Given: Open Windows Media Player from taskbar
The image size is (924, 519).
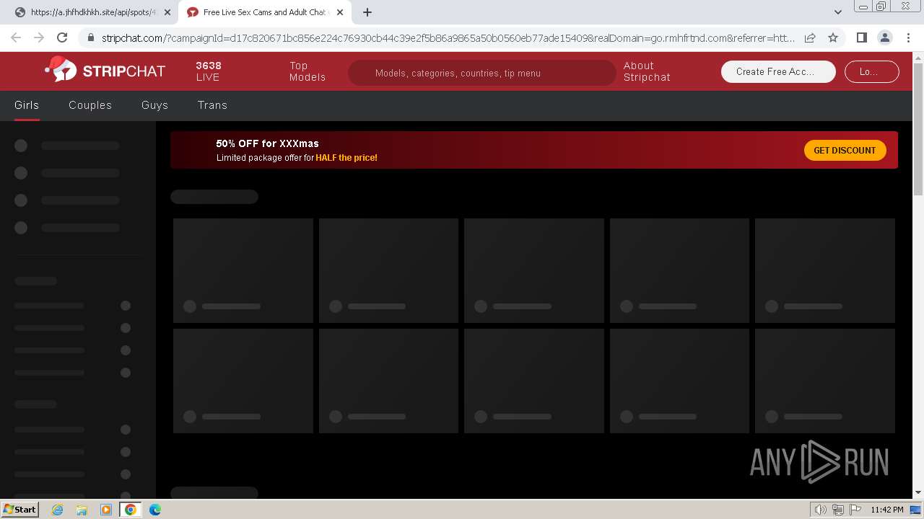Looking at the screenshot, I should click(x=106, y=510).
